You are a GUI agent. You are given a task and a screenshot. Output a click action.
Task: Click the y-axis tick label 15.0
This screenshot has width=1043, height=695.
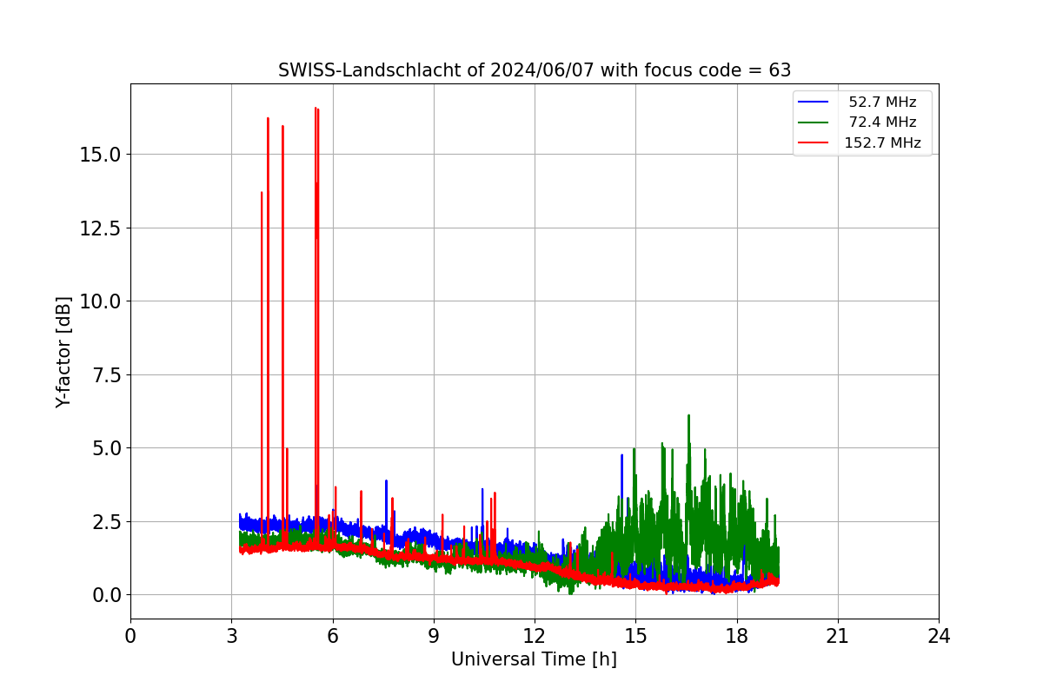point(103,155)
